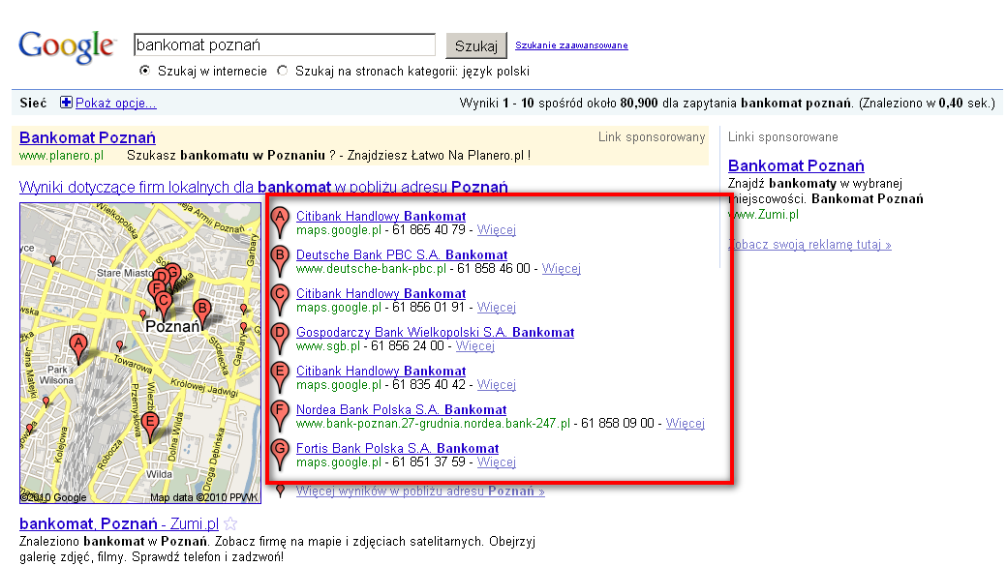Star the Zumi.pl search result

pyautogui.click(x=230, y=524)
